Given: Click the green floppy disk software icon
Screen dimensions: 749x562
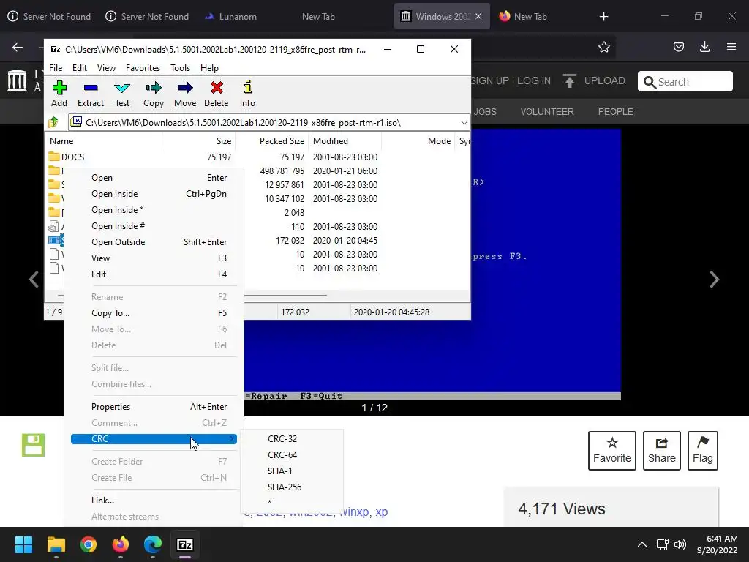Looking at the screenshot, I should coord(34,445).
